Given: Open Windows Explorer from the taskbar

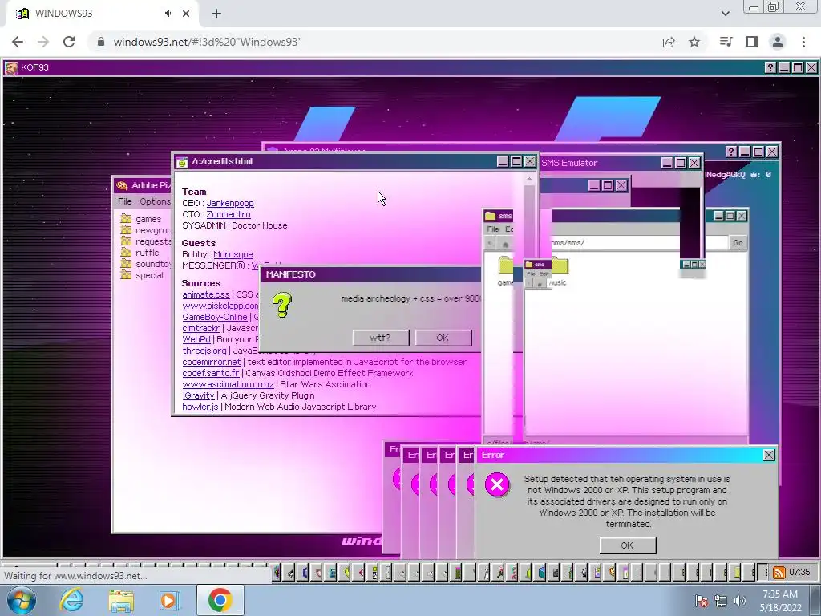Looking at the screenshot, I should click(121, 601).
